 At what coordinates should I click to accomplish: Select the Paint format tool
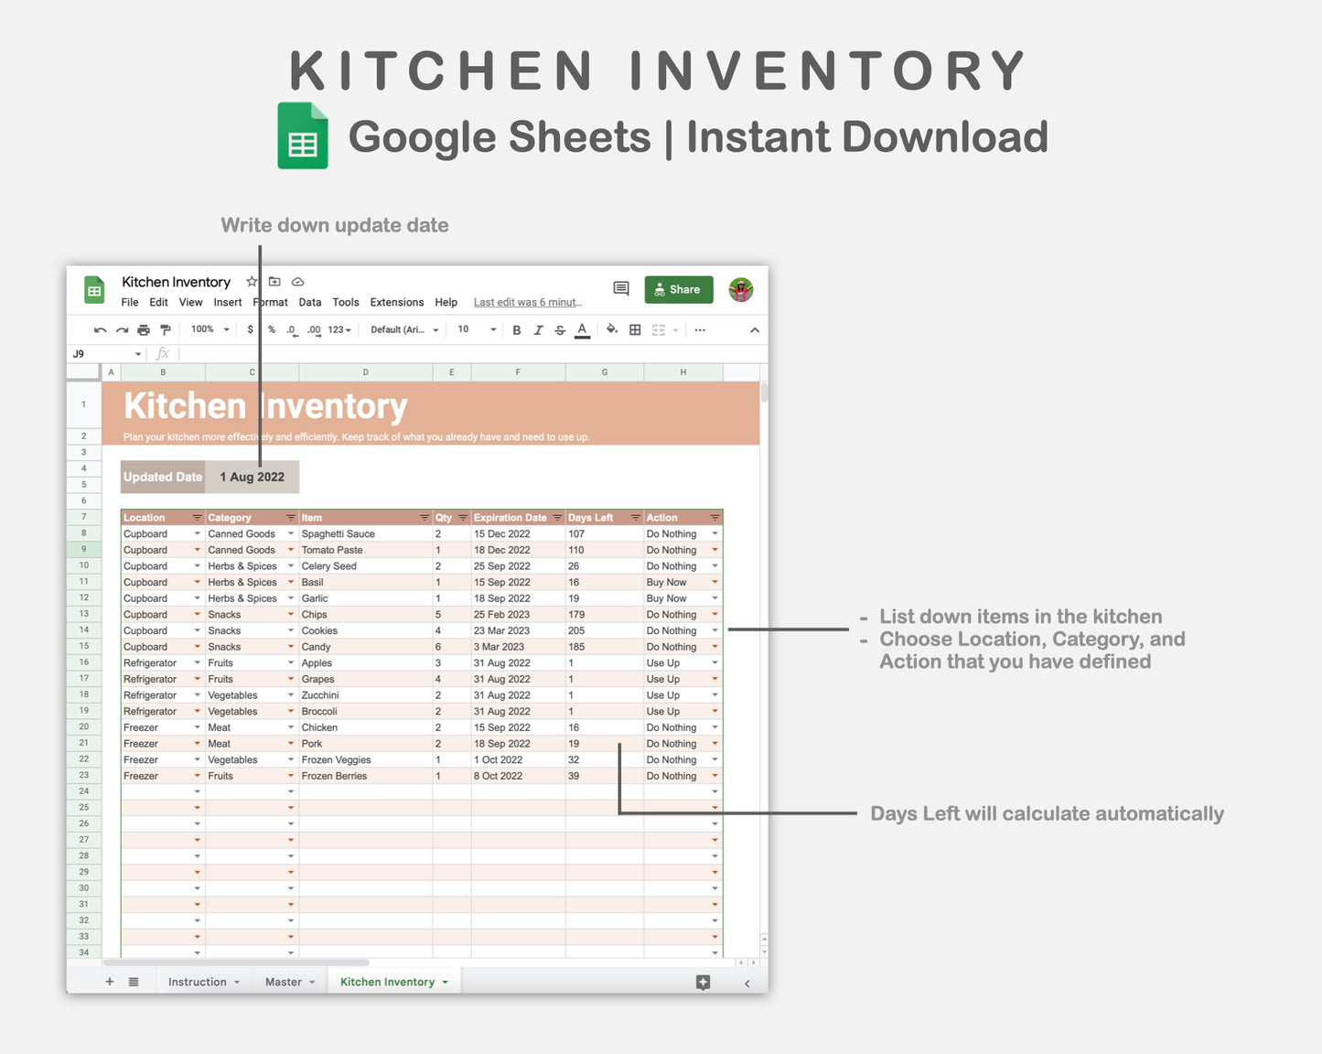coord(166,329)
